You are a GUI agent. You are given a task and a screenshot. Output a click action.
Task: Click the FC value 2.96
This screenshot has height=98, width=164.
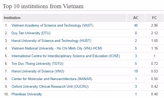(154, 25)
